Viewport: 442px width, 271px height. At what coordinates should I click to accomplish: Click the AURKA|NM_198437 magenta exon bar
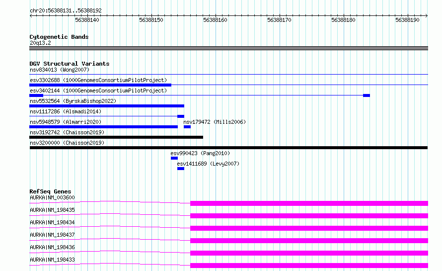[309, 241]
